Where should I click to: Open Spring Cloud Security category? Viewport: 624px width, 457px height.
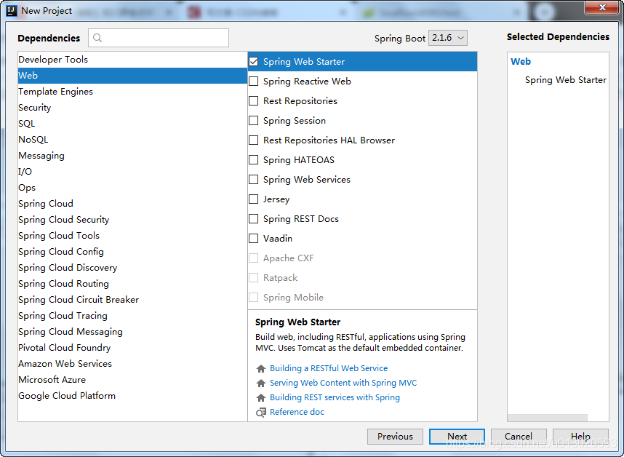pyautogui.click(x=132, y=219)
